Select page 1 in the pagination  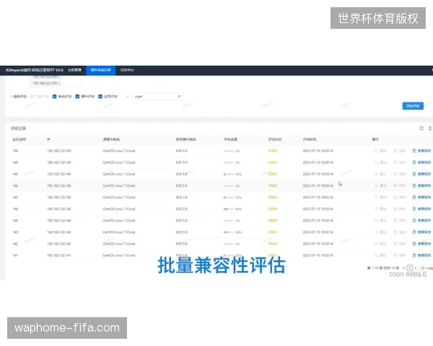[410, 268]
